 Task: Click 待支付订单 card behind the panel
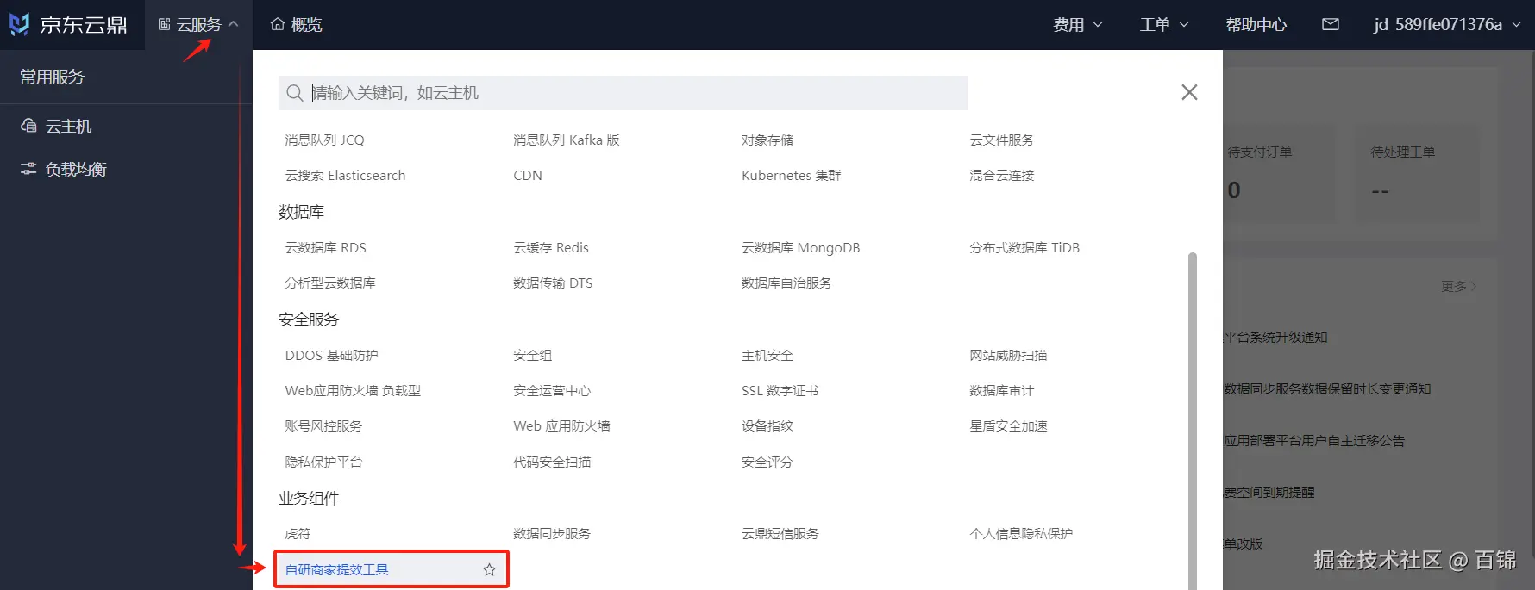tap(1279, 175)
